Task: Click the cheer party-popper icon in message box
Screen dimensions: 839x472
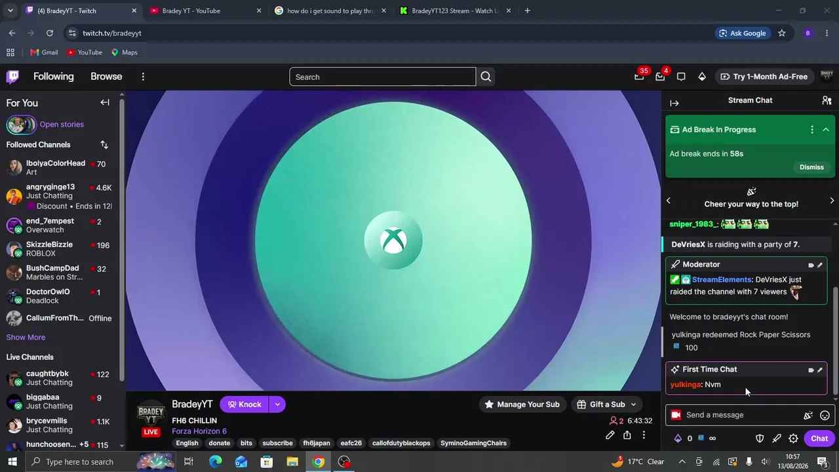Action: pos(808,415)
